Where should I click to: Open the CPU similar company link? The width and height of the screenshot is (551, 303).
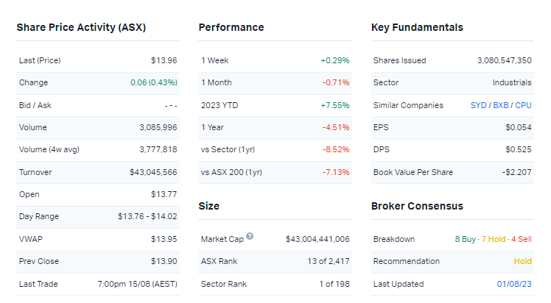click(523, 105)
